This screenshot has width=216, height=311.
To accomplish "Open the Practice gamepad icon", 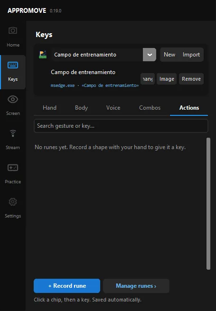I will click(13, 168).
